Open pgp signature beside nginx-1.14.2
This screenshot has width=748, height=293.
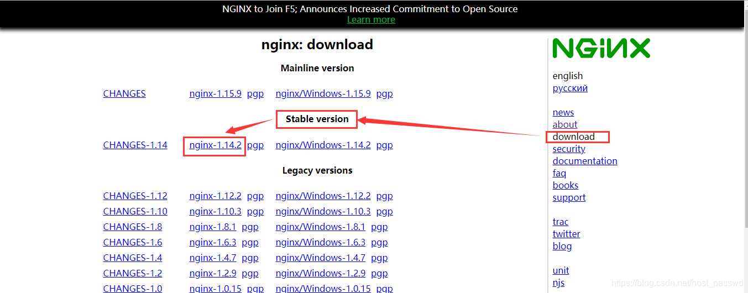click(255, 145)
